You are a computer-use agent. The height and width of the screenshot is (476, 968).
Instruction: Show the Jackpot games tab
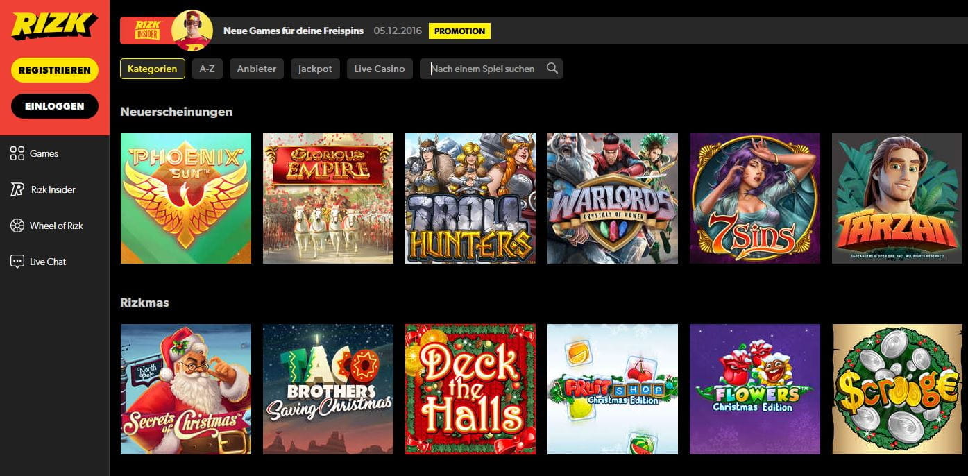point(315,69)
